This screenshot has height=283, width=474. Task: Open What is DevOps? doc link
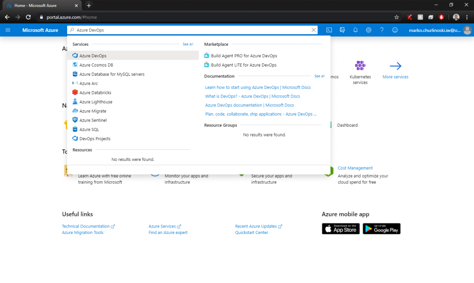click(252, 96)
